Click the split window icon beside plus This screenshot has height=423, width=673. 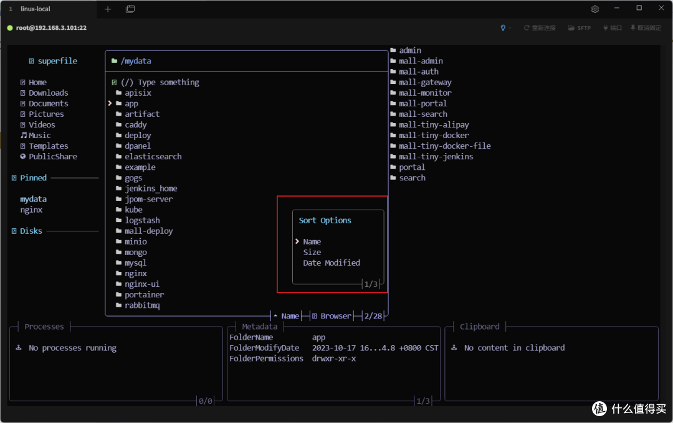130,9
